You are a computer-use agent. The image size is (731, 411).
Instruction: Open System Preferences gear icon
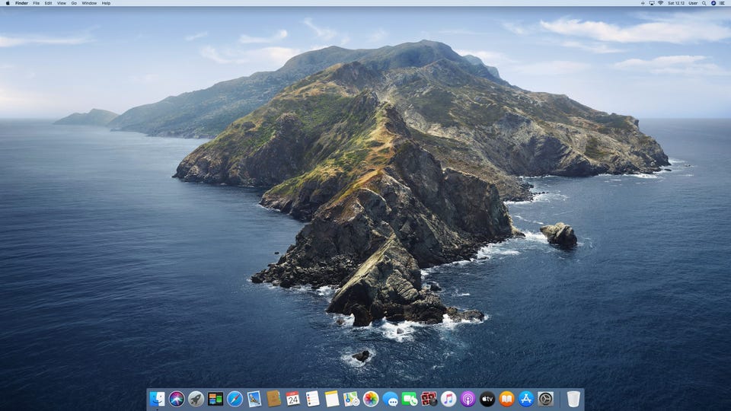click(545, 399)
